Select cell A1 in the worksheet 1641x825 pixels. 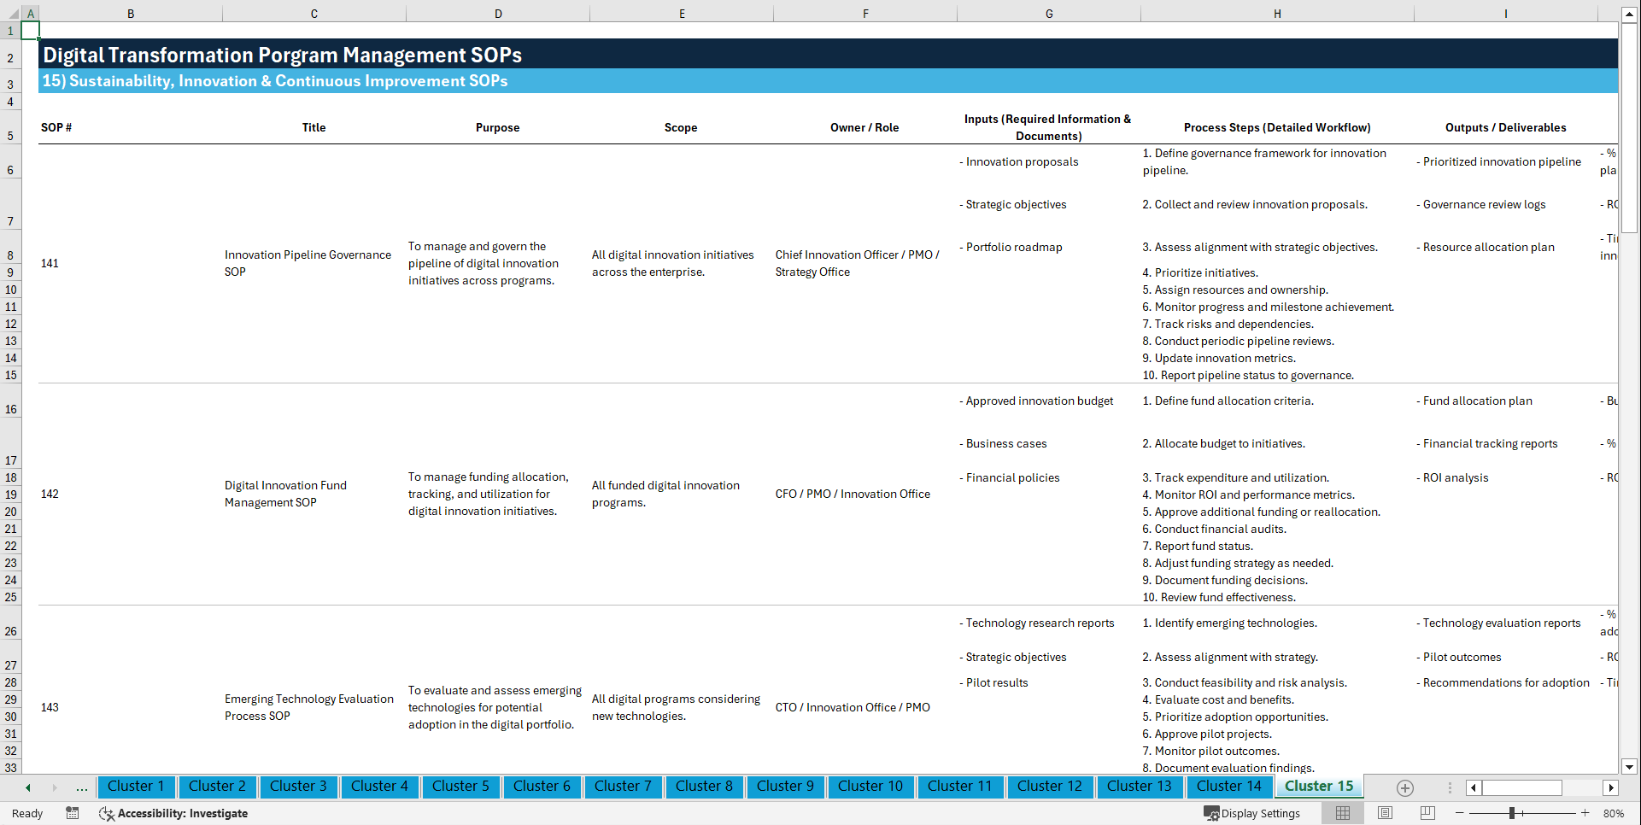pyautogui.click(x=32, y=30)
